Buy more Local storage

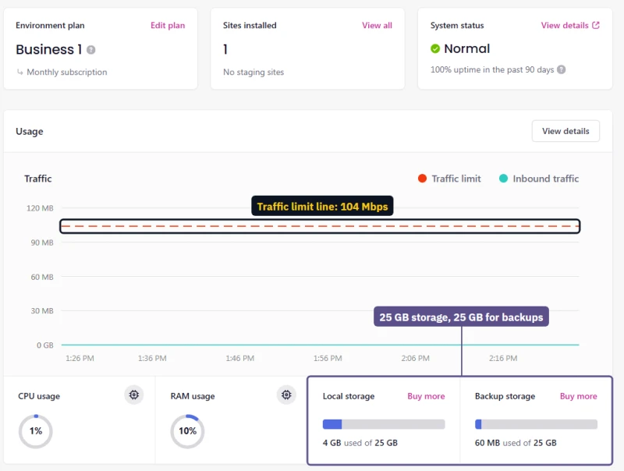(x=426, y=396)
